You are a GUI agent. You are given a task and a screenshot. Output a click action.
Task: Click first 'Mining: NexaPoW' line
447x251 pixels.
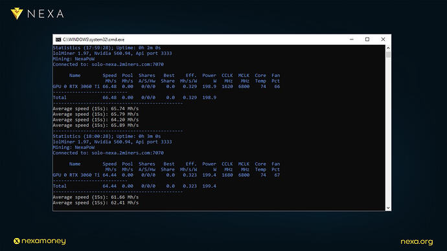74,59
